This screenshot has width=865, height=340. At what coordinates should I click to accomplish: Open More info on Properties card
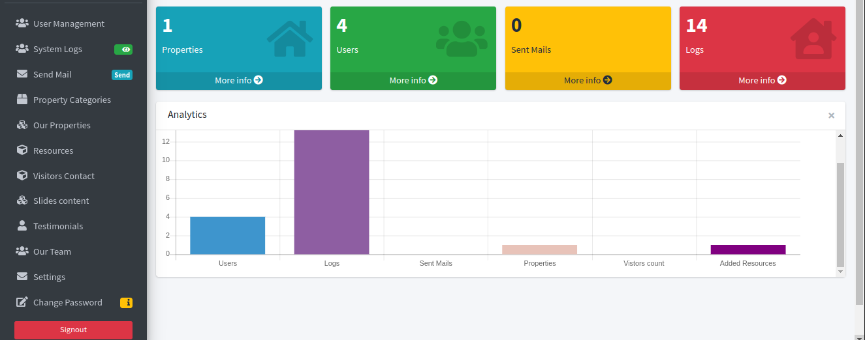pos(239,80)
